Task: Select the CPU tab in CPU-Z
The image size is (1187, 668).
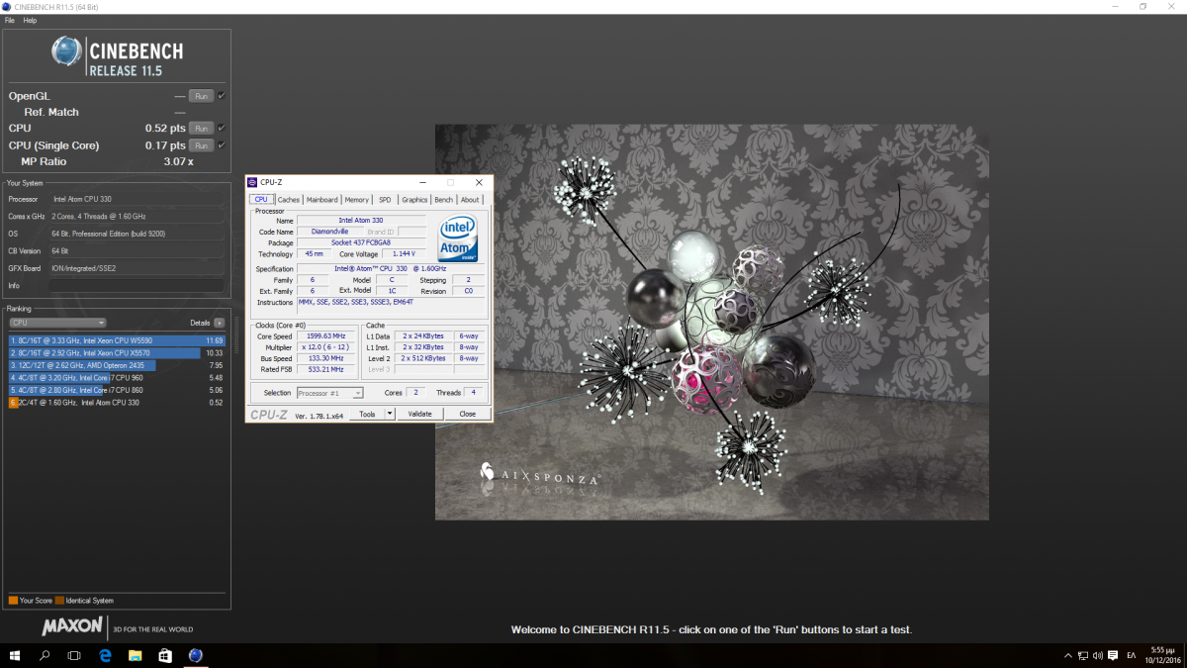Action: tap(261, 199)
